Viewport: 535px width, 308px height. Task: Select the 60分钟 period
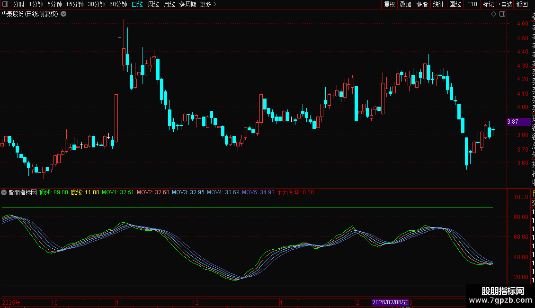point(118,4)
